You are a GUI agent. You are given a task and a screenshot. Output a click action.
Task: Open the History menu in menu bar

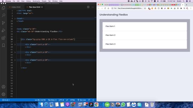coord(28,1)
